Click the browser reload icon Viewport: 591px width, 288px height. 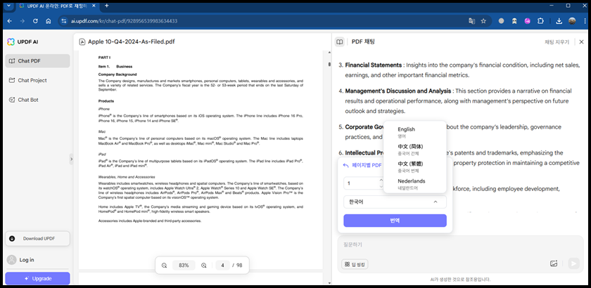(x=35, y=21)
